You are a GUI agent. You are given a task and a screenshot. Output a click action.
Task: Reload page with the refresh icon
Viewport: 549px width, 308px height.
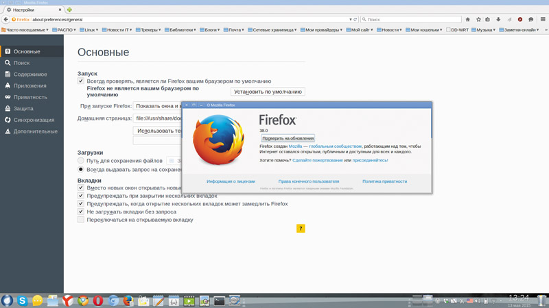355,20
